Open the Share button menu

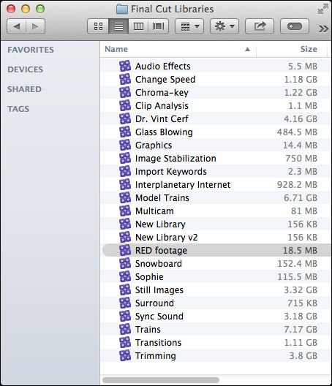(260, 26)
